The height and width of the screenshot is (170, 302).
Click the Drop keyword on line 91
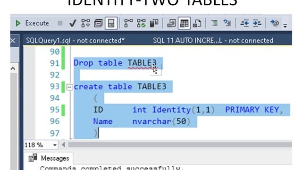click(83, 63)
